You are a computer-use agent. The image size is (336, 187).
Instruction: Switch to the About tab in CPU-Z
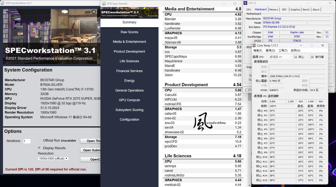(316, 10)
